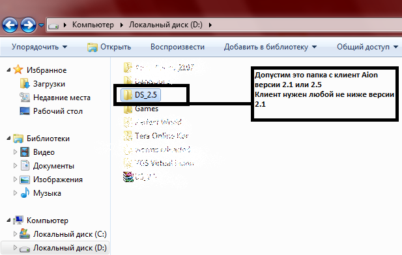The height and width of the screenshot is (255, 402).
Task: Select Компьютер in navigation pane
Action: tap(48, 221)
